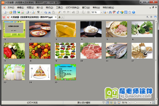This screenshot has width=159, height=106.
Task: Open the 50 % zoom dropdown
Action: pos(101,12)
